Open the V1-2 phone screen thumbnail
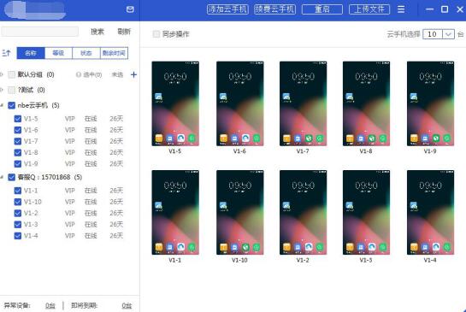 (304, 212)
